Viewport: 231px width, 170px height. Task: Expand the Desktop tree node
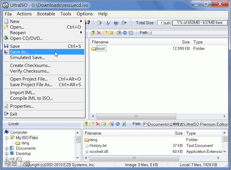pos(6,154)
